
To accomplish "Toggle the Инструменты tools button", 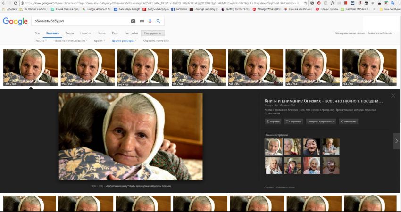I will pos(153,33).
